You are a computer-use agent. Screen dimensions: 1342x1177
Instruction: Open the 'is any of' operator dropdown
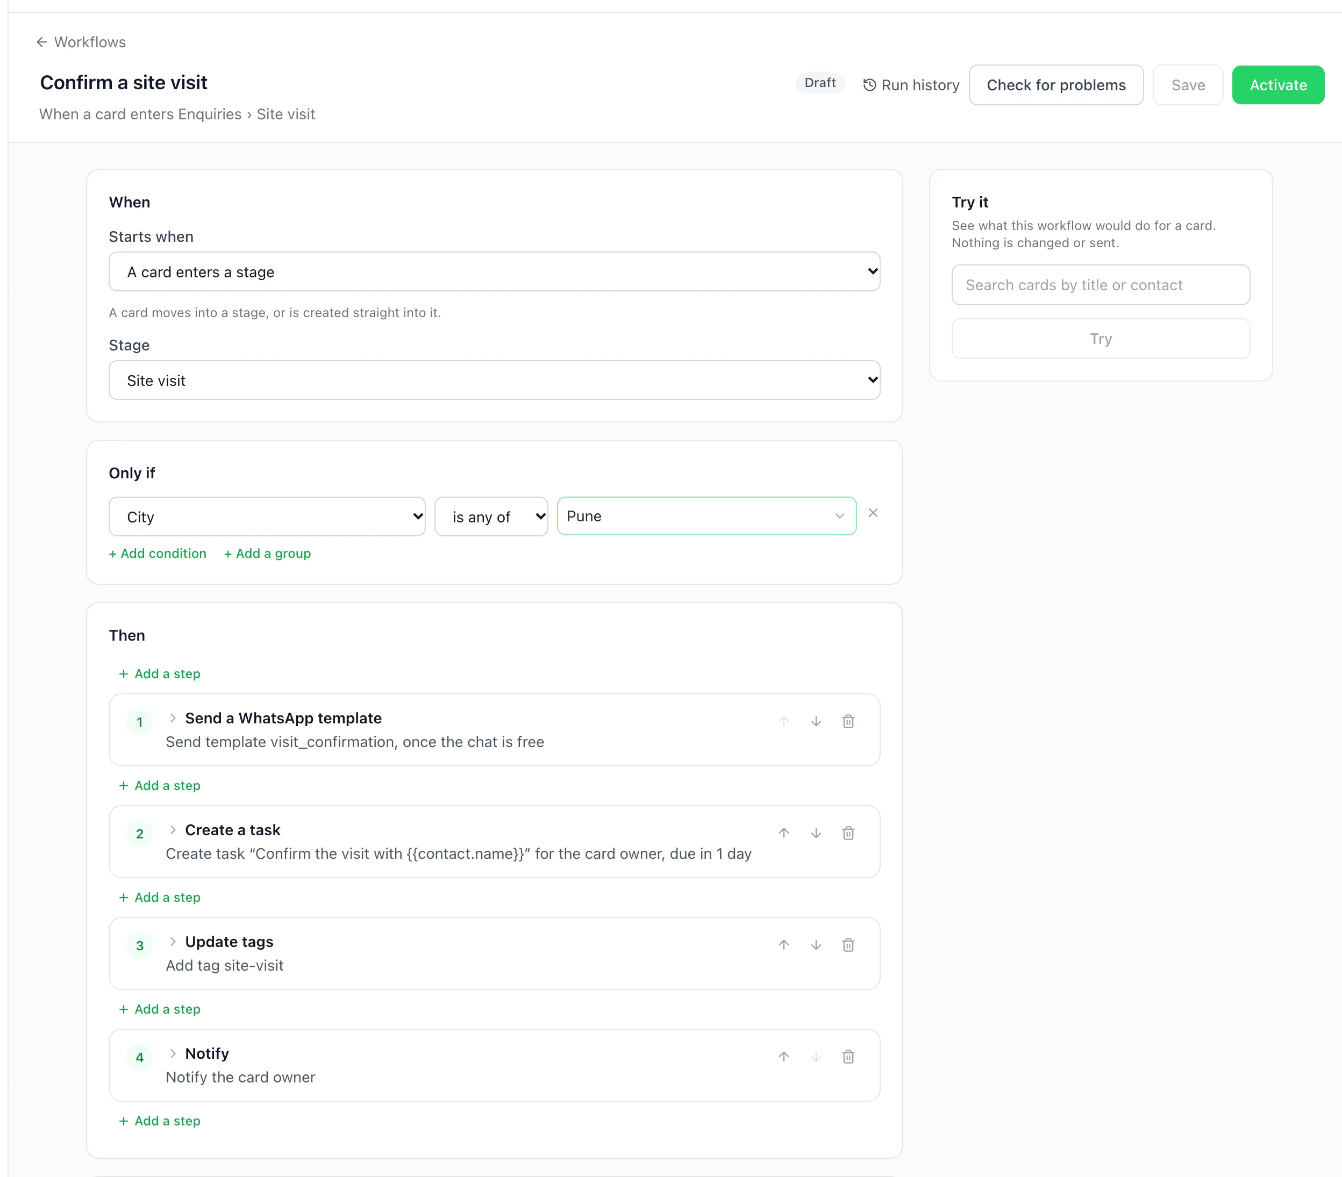pyautogui.click(x=491, y=516)
